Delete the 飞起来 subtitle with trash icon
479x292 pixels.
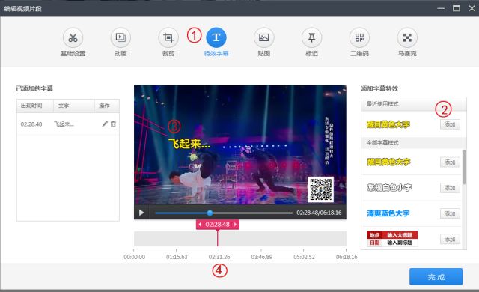113,124
